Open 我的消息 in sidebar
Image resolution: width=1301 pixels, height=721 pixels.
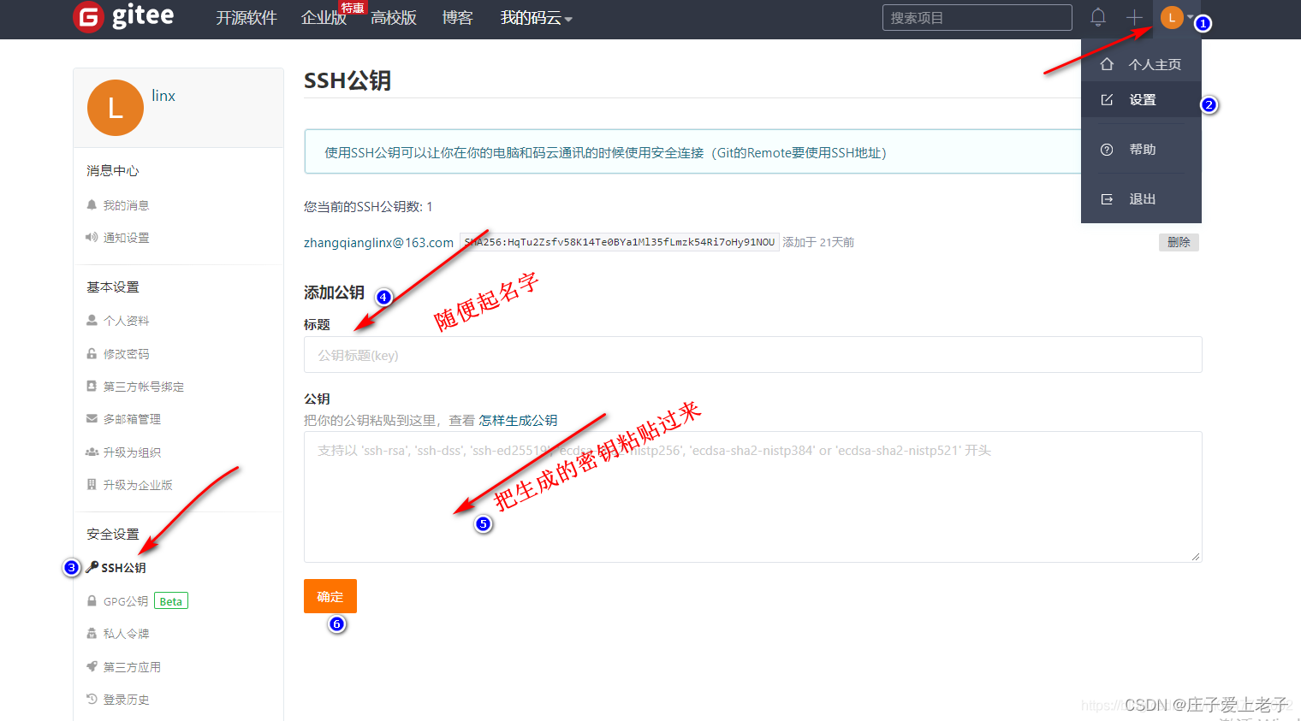click(x=126, y=205)
